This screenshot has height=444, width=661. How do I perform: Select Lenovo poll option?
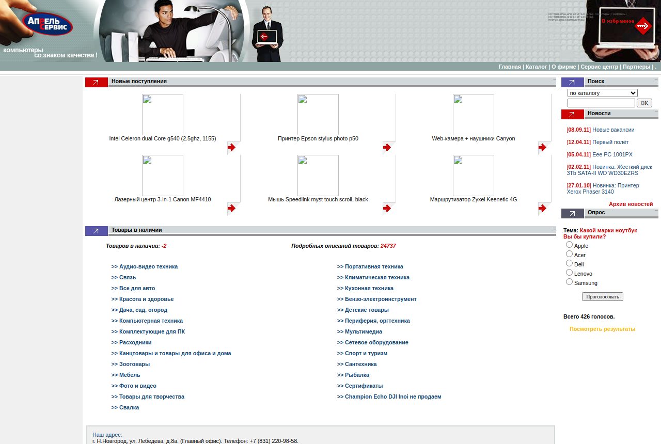(x=569, y=273)
